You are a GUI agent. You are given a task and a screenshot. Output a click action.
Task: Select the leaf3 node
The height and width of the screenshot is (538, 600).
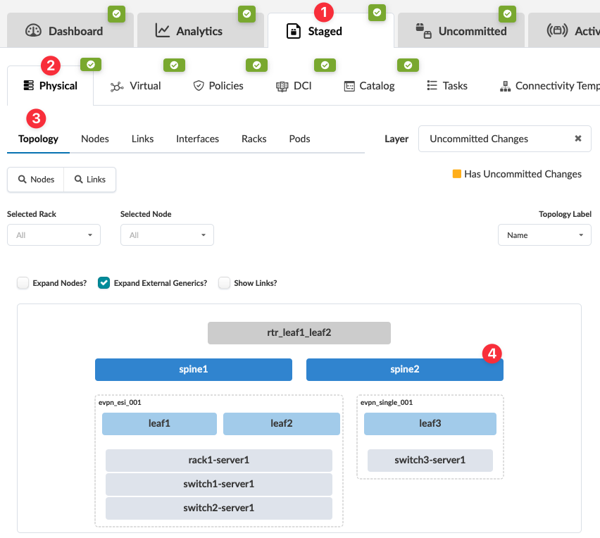click(x=430, y=423)
